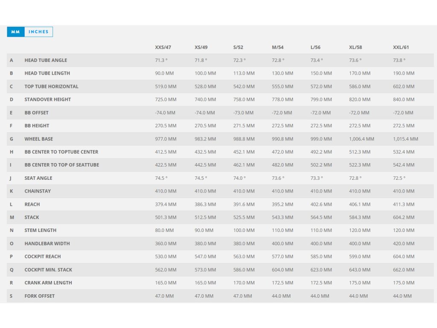Viewport: 437px width, 328px height.
Task: Click the S/52 size column header
Action: (x=238, y=47)
